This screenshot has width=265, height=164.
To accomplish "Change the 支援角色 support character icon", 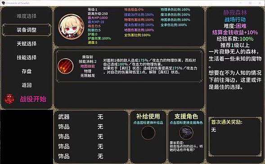I will point(186,133).
